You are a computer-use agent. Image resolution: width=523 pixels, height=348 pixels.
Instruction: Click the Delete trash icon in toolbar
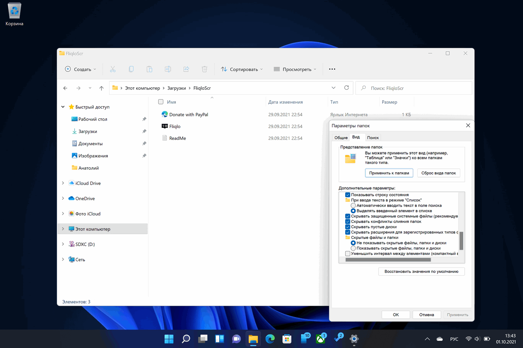(x=205, y=69)
